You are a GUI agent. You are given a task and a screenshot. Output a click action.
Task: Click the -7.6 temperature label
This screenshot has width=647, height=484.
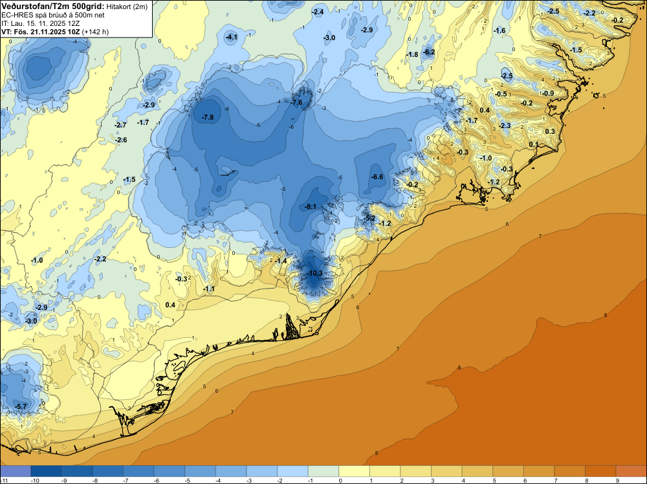pyautogui.click(x=296, y=102)
